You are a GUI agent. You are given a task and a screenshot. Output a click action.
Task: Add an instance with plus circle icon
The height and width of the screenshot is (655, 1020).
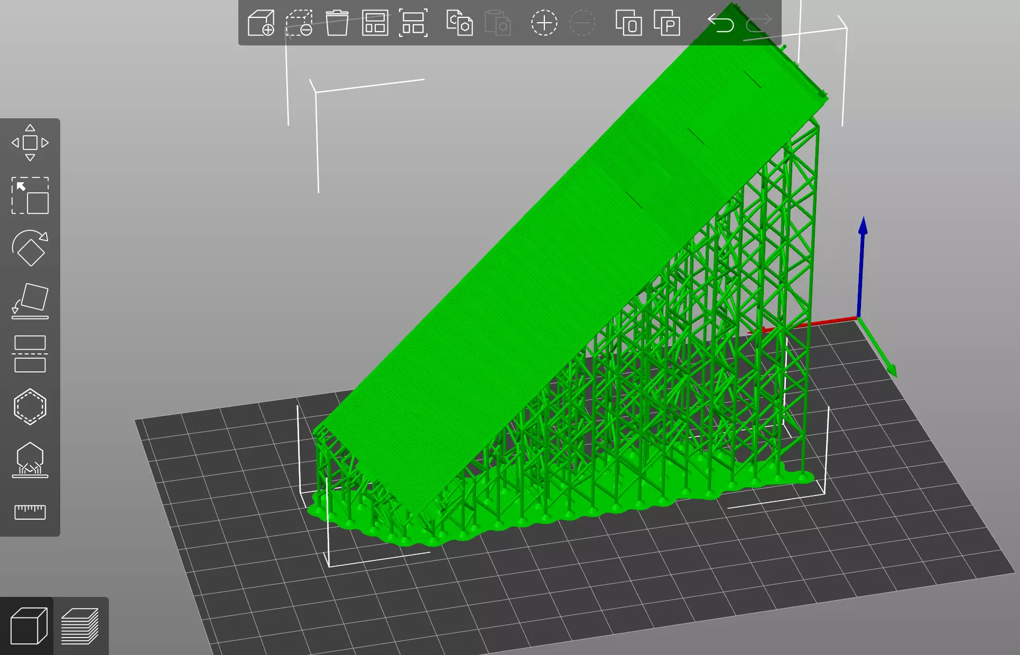pos(544,23)
